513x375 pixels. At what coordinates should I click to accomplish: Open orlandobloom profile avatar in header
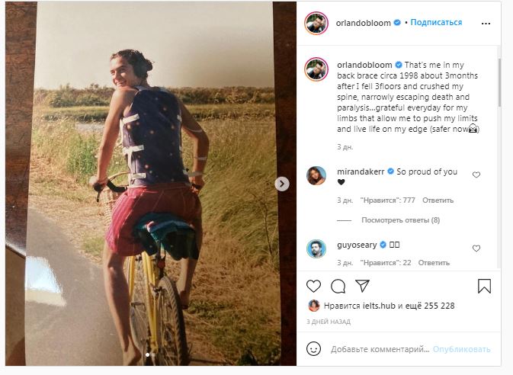(315, 23)
